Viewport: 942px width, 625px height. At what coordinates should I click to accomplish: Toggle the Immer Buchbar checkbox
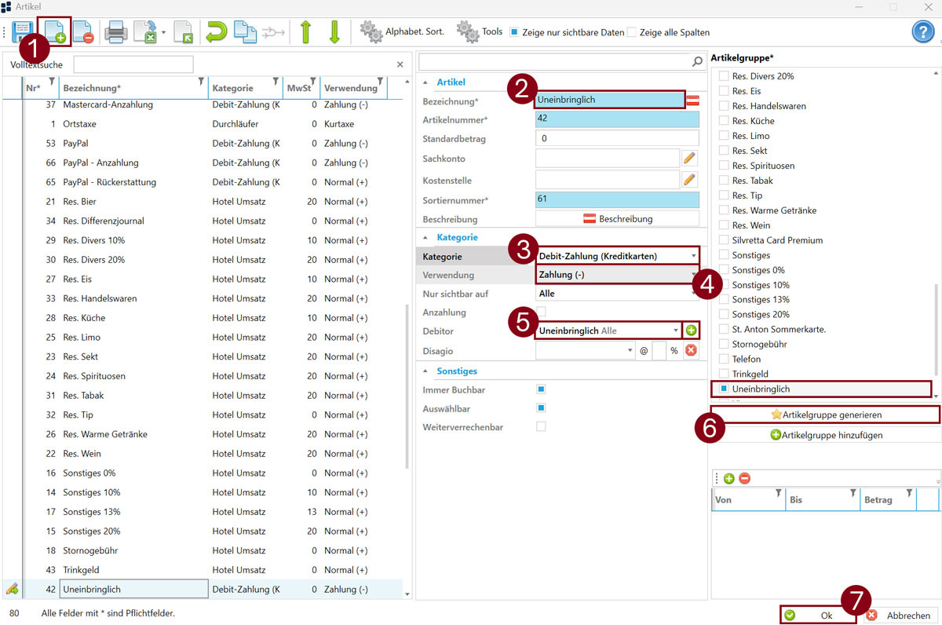[x=540, y=389]
